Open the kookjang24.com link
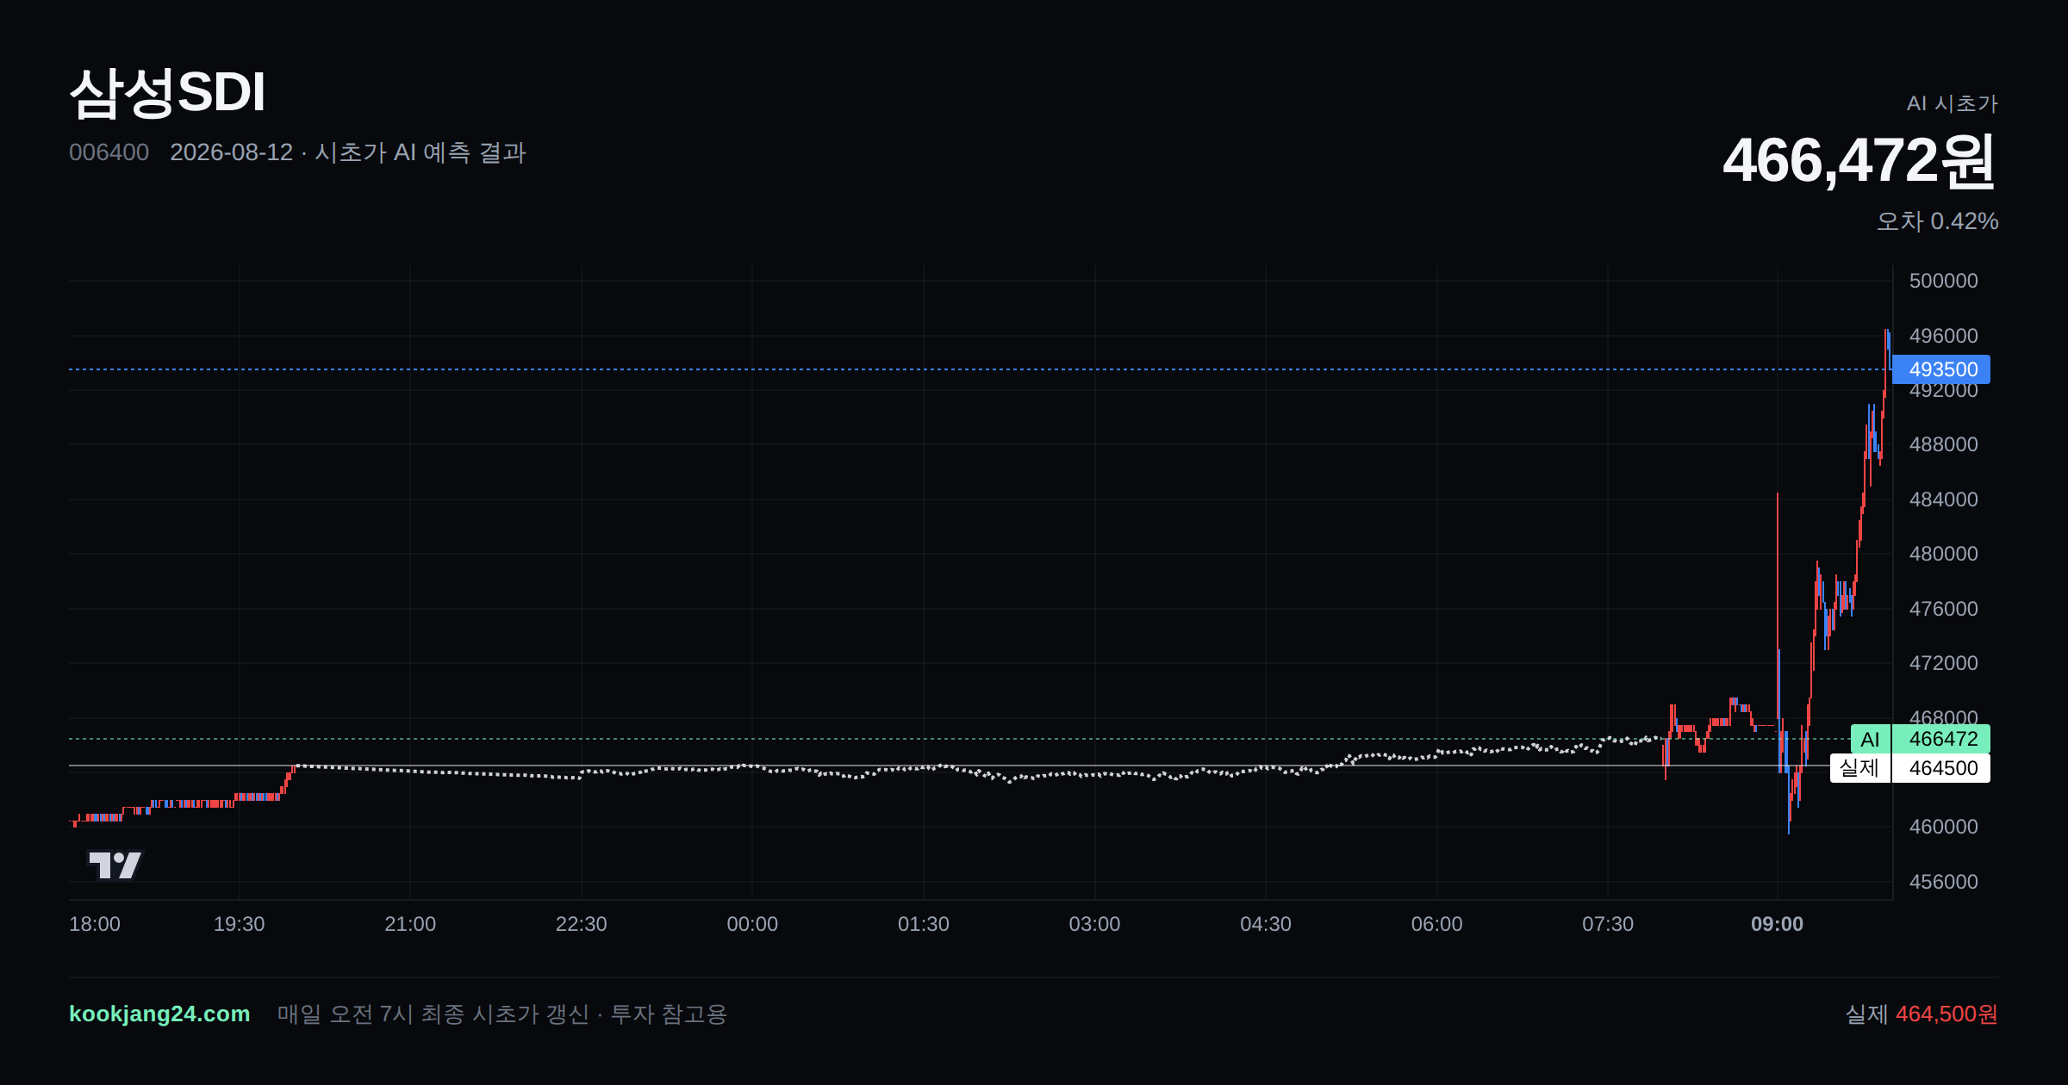This screenshot has width=2068, height=1085. click(159, 1014)
